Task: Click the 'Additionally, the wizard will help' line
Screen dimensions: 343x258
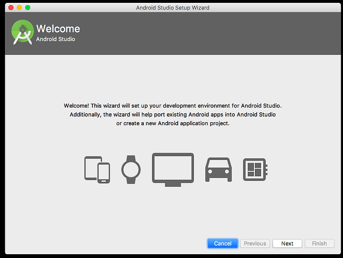Action: (173, 115)
